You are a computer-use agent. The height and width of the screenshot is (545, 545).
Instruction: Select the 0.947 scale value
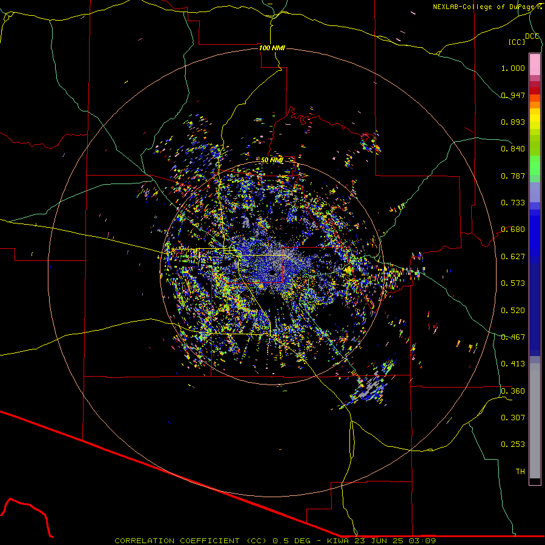513,95
